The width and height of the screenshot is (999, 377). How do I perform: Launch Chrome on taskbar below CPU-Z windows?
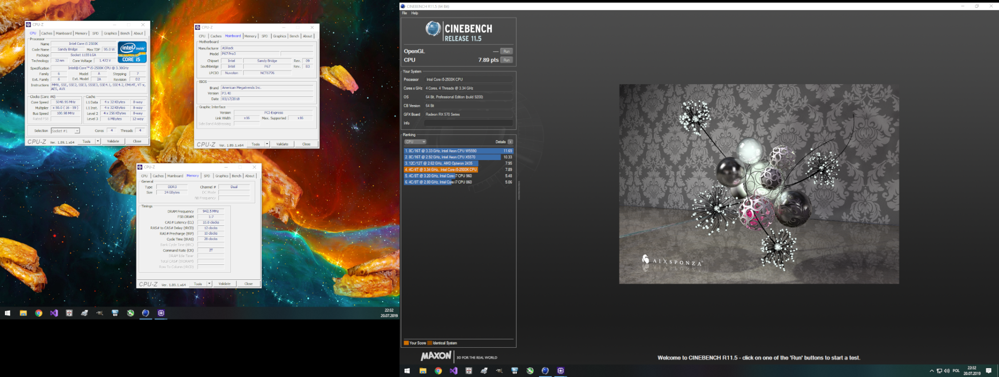(x=39, y=313)
